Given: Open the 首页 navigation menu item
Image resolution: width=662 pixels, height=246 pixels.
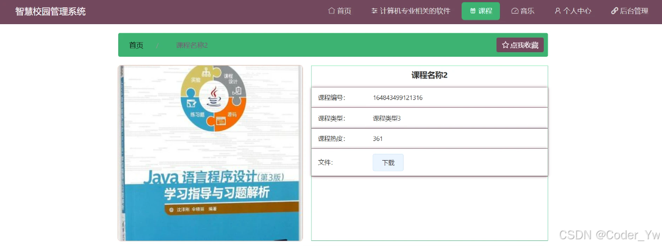Looking at the screenshot, I should [340, 11].
